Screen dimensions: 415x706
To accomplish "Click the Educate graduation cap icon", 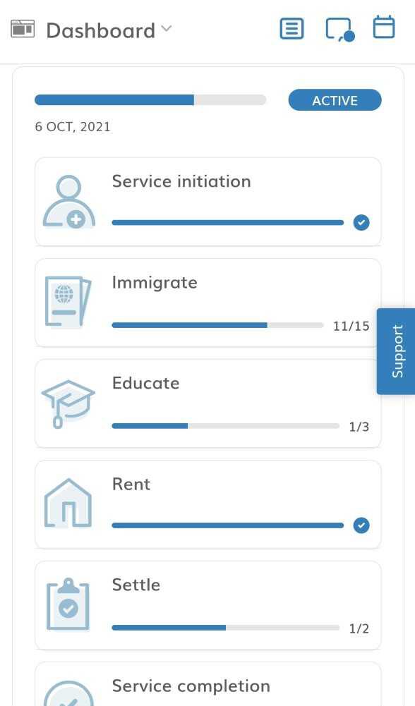I will pos(68,403).
